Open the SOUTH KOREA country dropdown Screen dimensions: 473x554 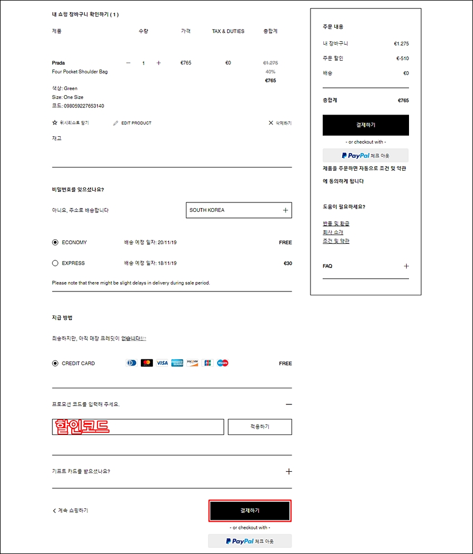click(239, 210)
